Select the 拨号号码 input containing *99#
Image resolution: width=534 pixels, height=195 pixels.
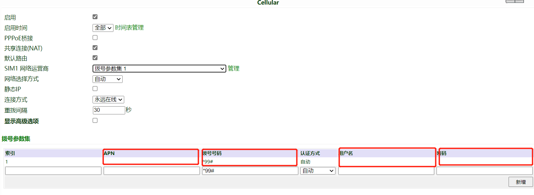pyautogui.click(x=250, y=171)
